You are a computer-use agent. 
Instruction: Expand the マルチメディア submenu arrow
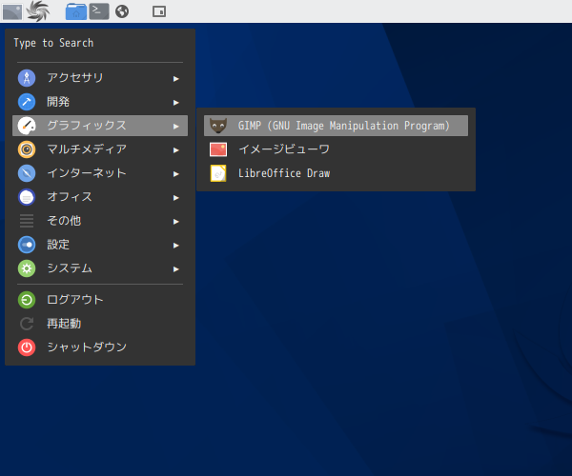coord(175,150)
